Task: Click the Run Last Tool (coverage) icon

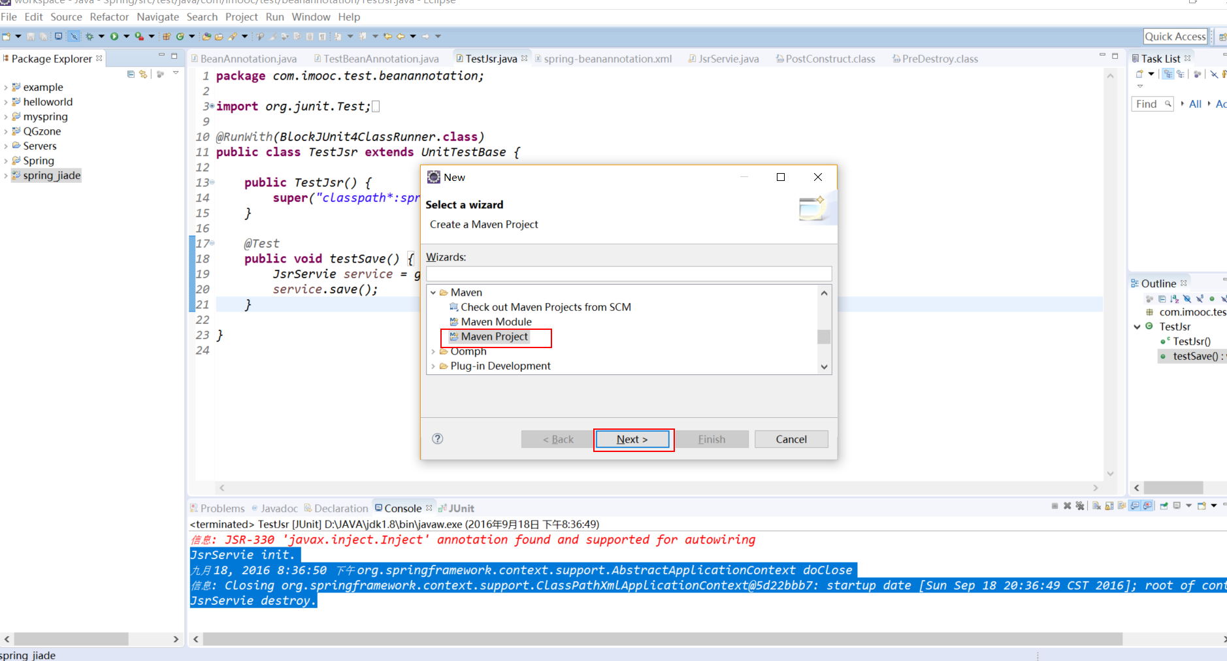Action: click(139, 37)
